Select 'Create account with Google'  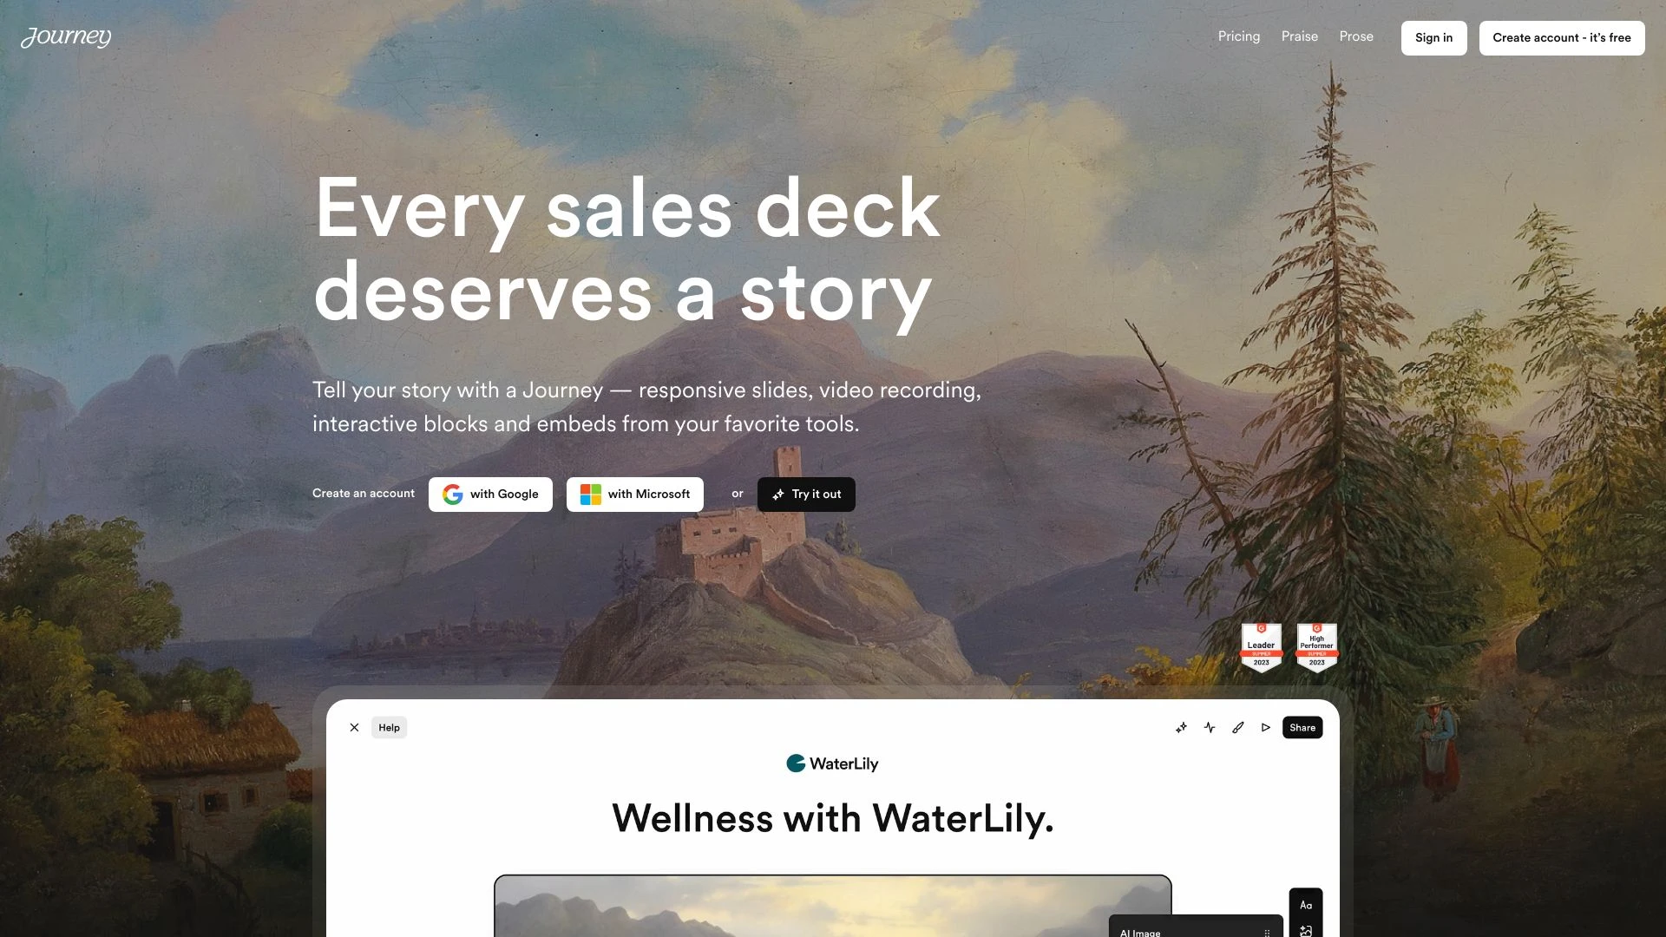(491, 495)
